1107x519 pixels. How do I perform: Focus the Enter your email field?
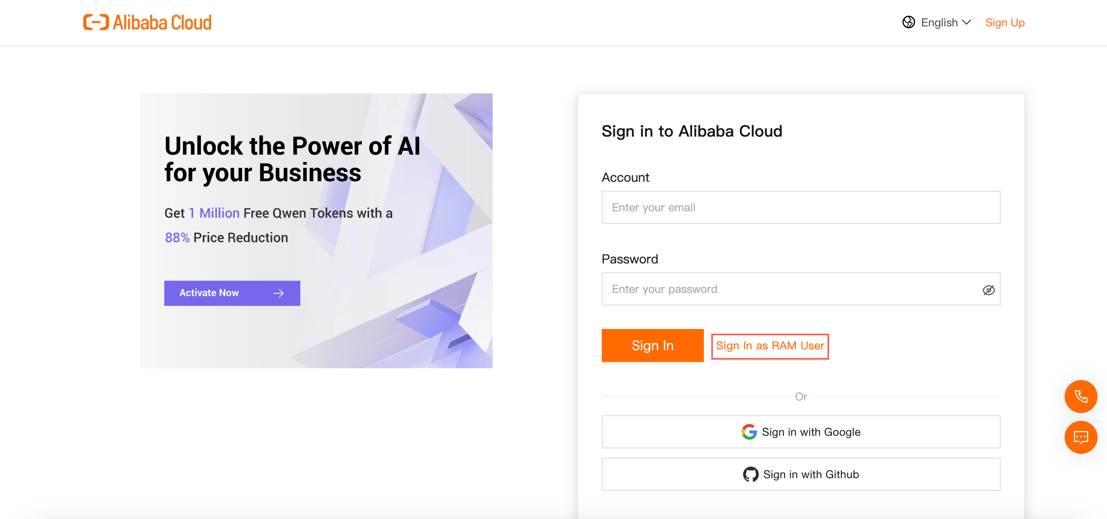pos(800,208)
